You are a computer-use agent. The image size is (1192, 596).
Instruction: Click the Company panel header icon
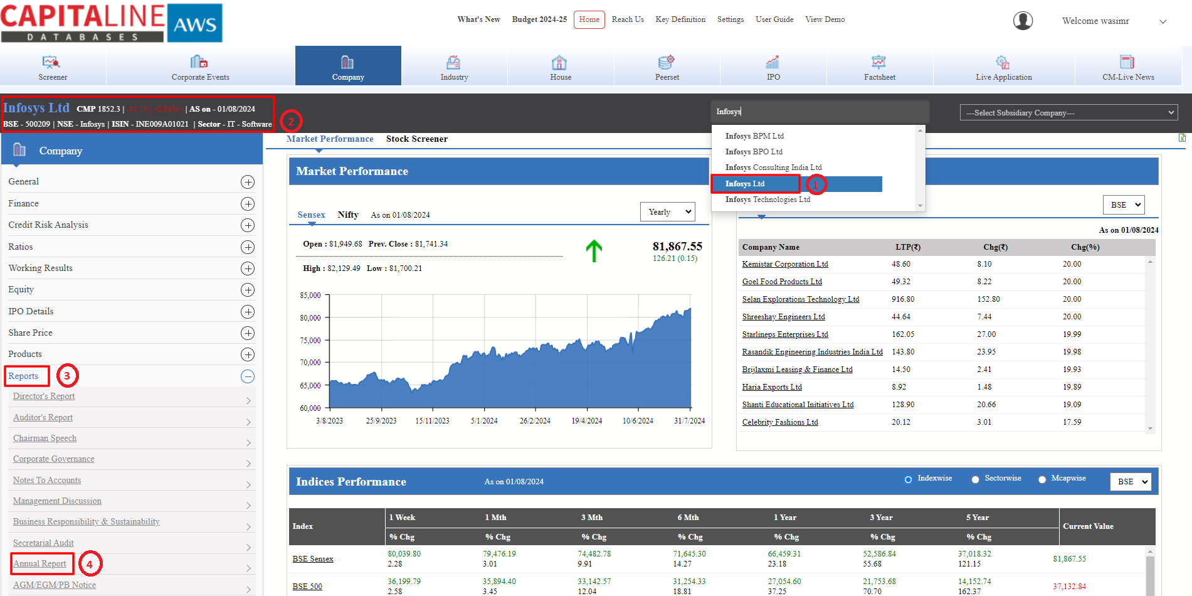(x=19, y=150)
